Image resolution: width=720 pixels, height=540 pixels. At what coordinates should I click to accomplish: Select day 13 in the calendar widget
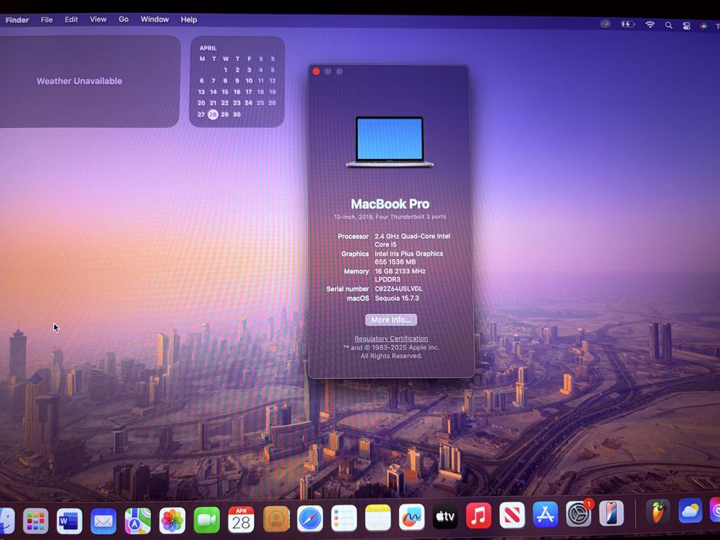(201, 92)
